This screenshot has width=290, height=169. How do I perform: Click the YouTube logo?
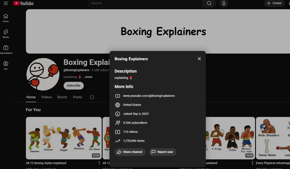click(23, 3)
